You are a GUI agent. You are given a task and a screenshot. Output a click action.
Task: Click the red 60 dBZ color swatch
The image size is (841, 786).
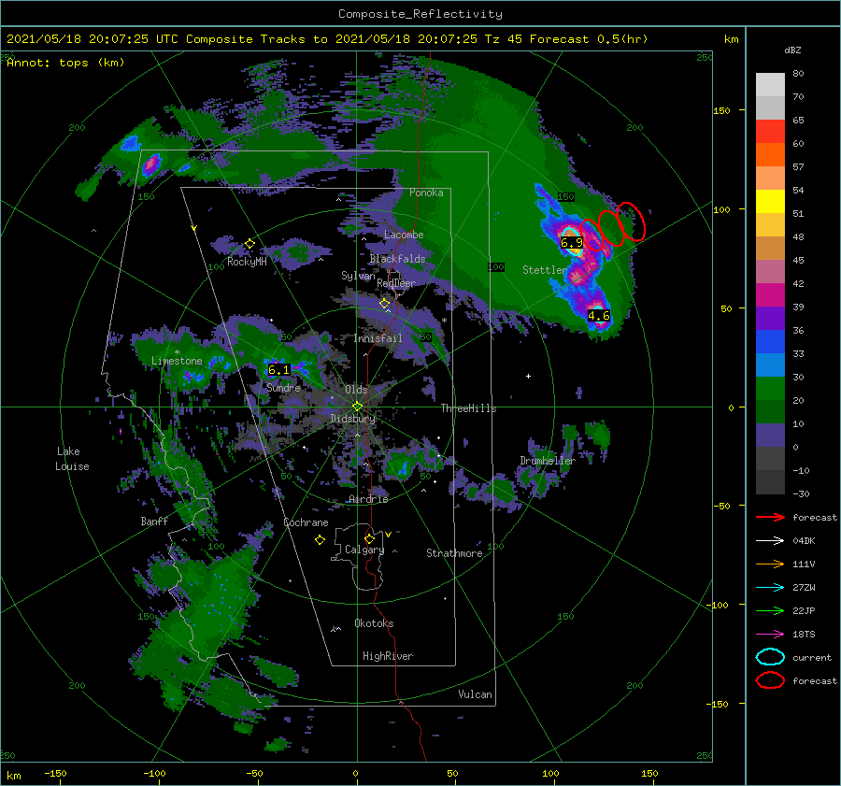tap(770, 132)
